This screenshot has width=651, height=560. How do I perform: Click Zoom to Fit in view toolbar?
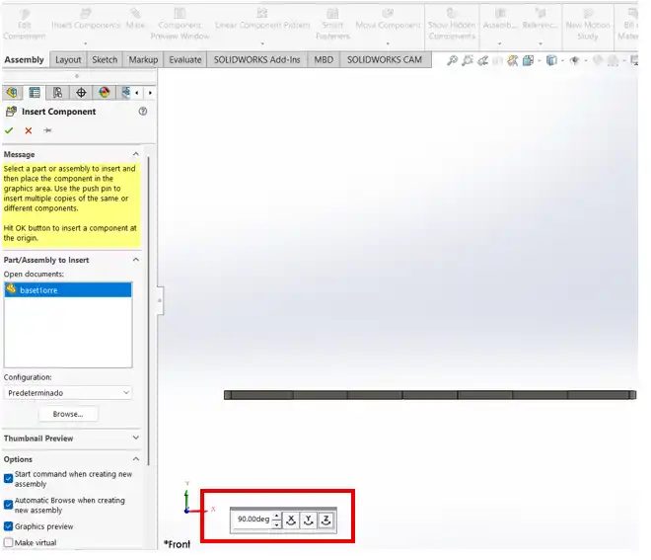[452, 60]
